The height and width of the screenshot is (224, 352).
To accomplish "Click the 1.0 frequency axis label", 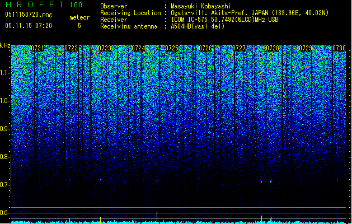I will point(5,101).
